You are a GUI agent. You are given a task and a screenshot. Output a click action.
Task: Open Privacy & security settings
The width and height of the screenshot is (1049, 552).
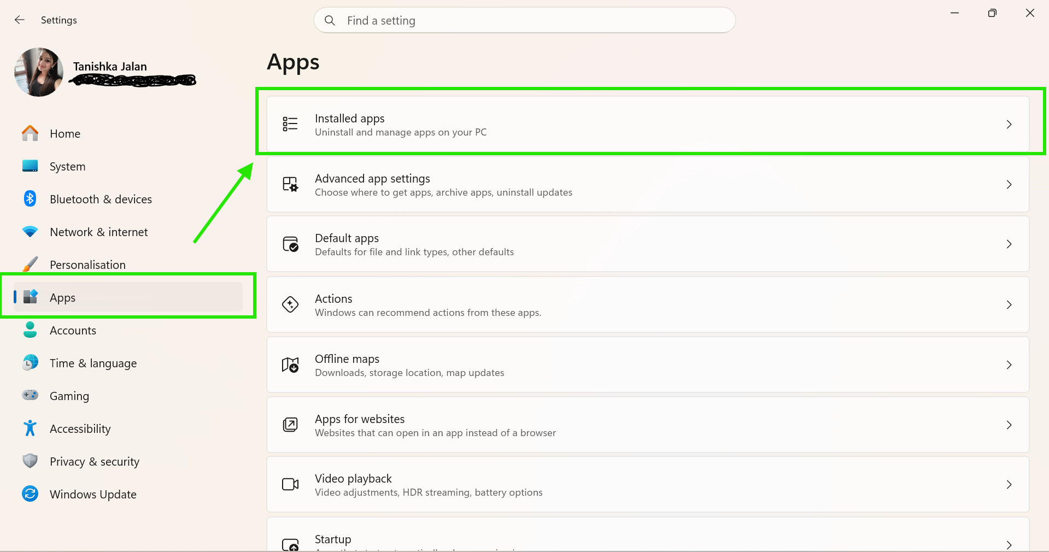pos(128,461)
